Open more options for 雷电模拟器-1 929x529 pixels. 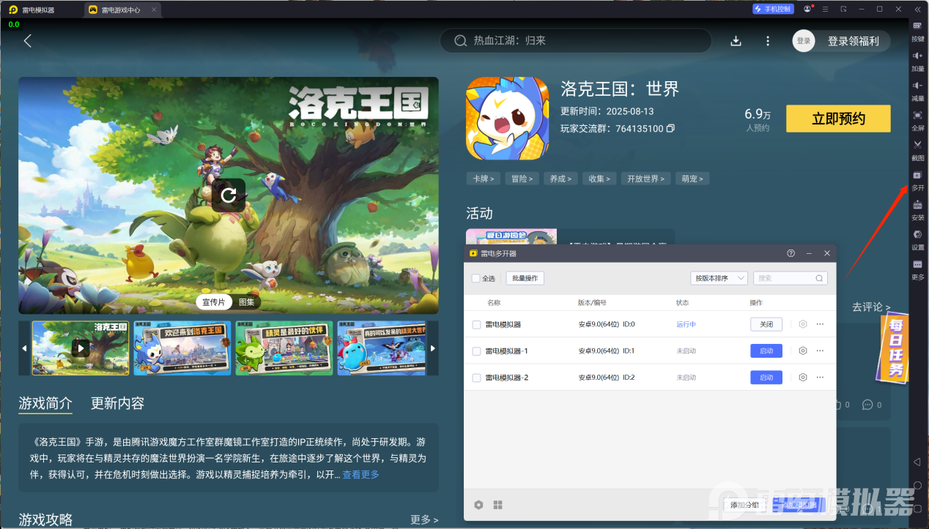(821, 351)
